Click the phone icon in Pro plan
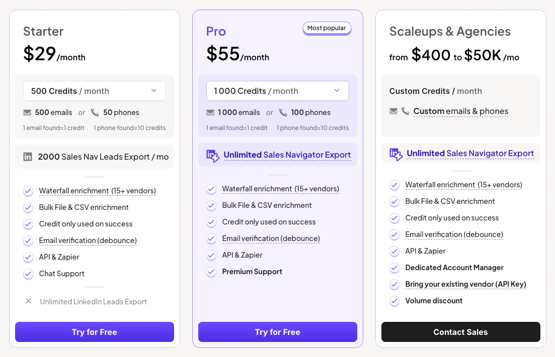This screenshot has width=555, height=357. [283, 112]
